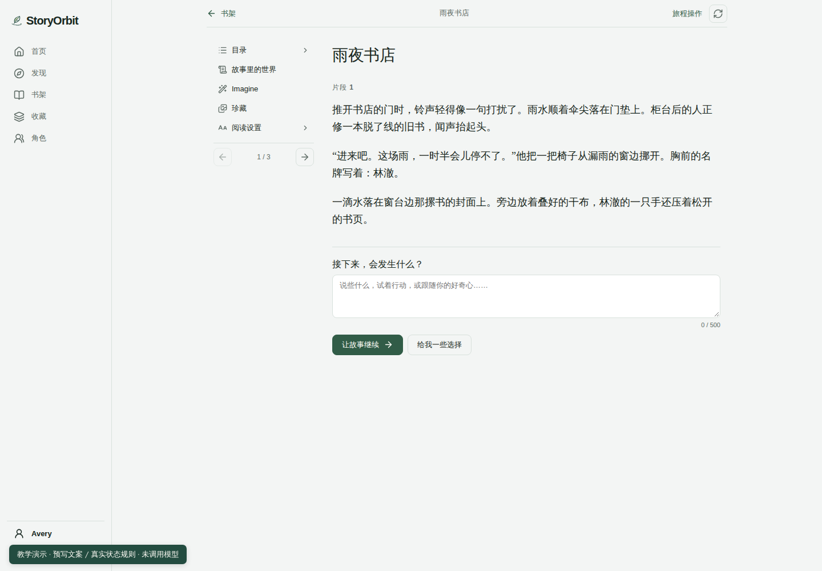Image resolution: width=822 pixels, height=571 pixels.
Task: Open 收藏 in the sidebar
Action: pos(55,116)
